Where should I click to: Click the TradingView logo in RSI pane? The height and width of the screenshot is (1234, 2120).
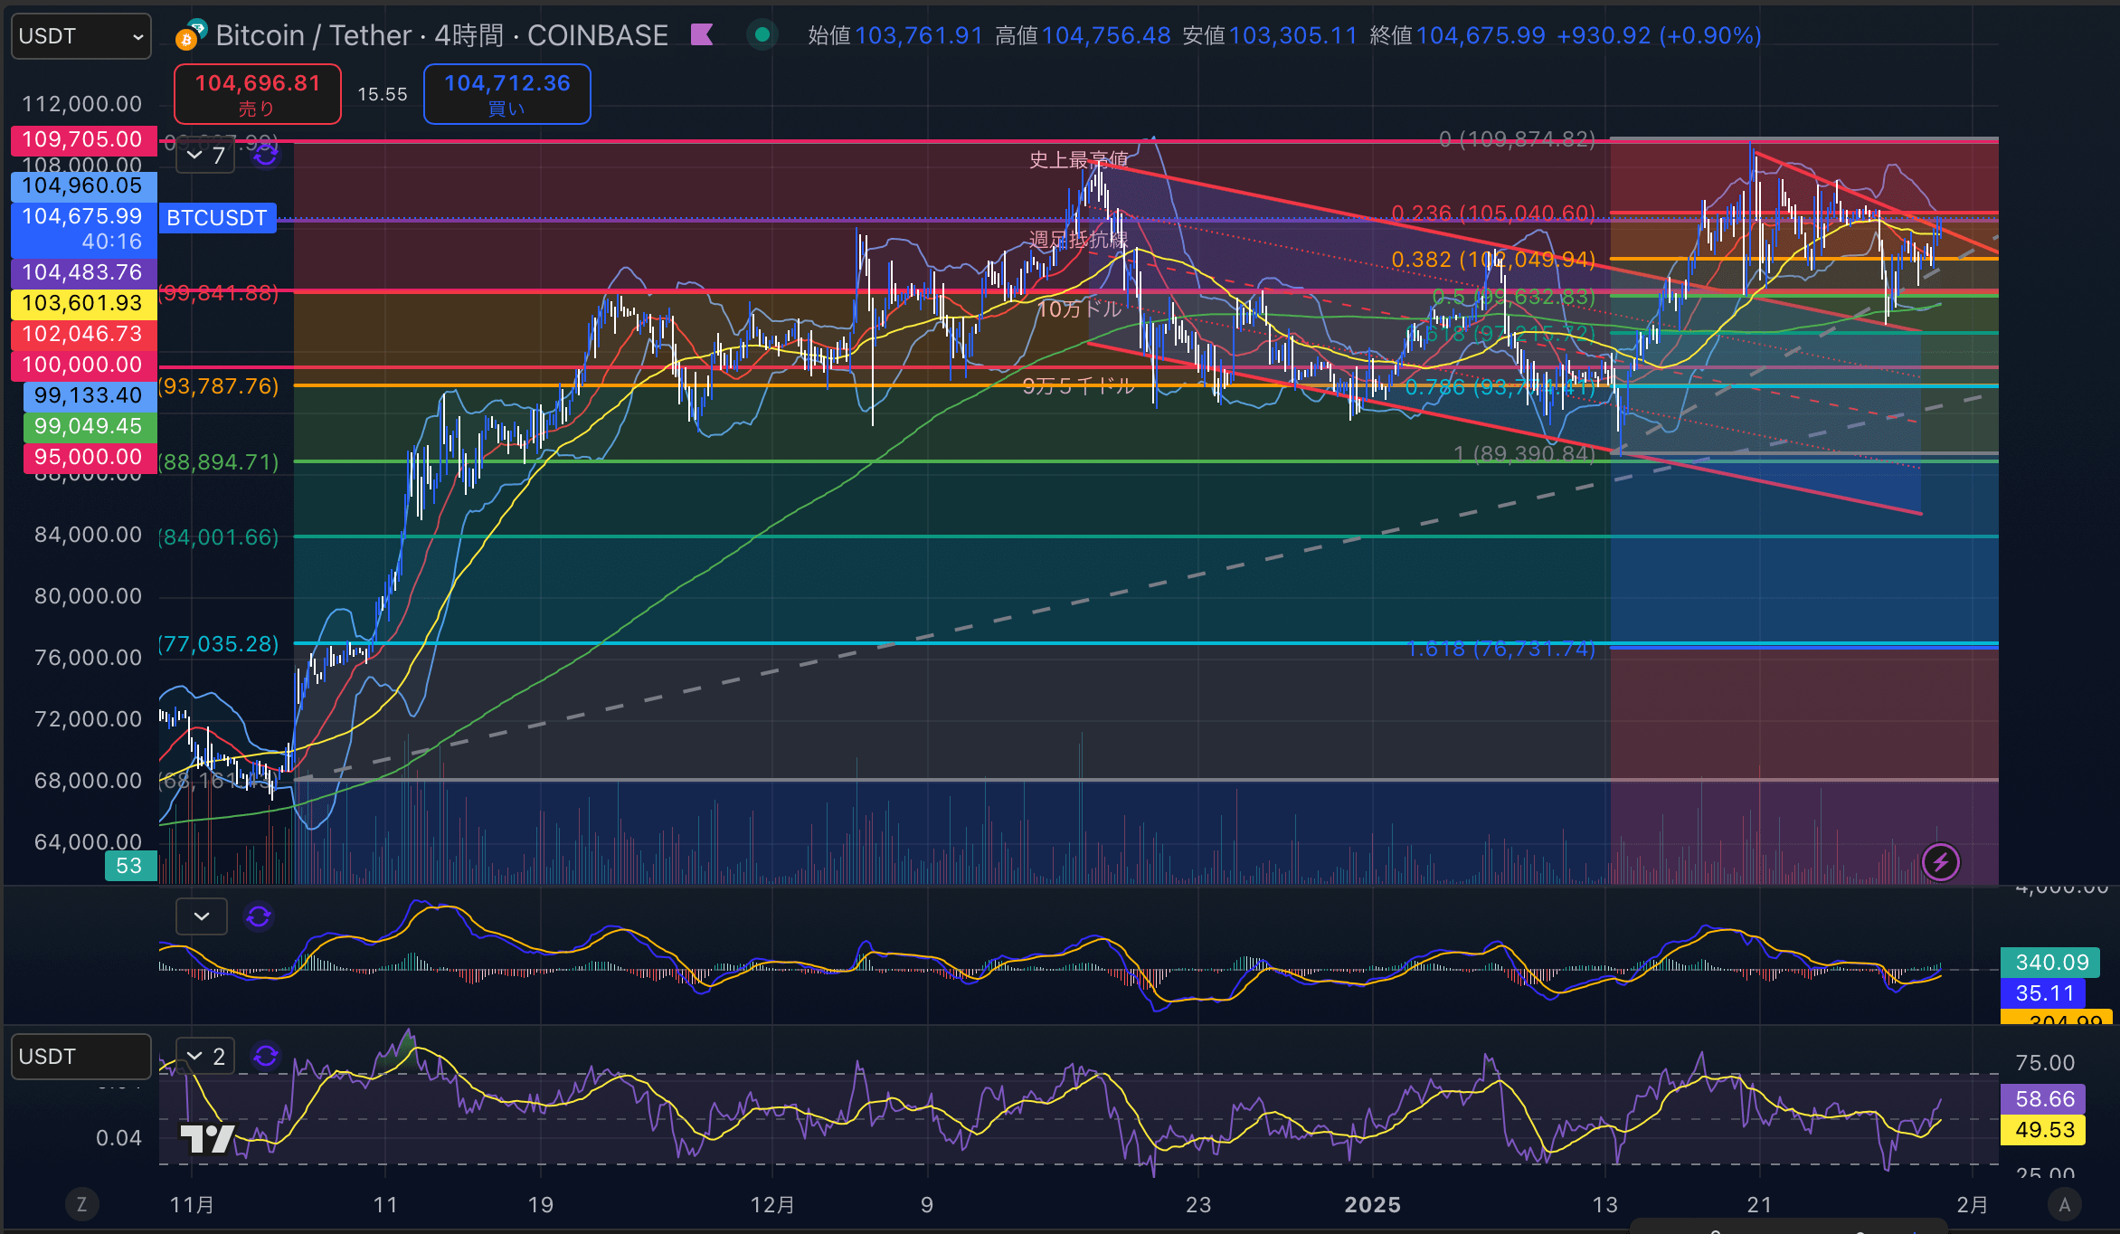tap(207, 1138)
